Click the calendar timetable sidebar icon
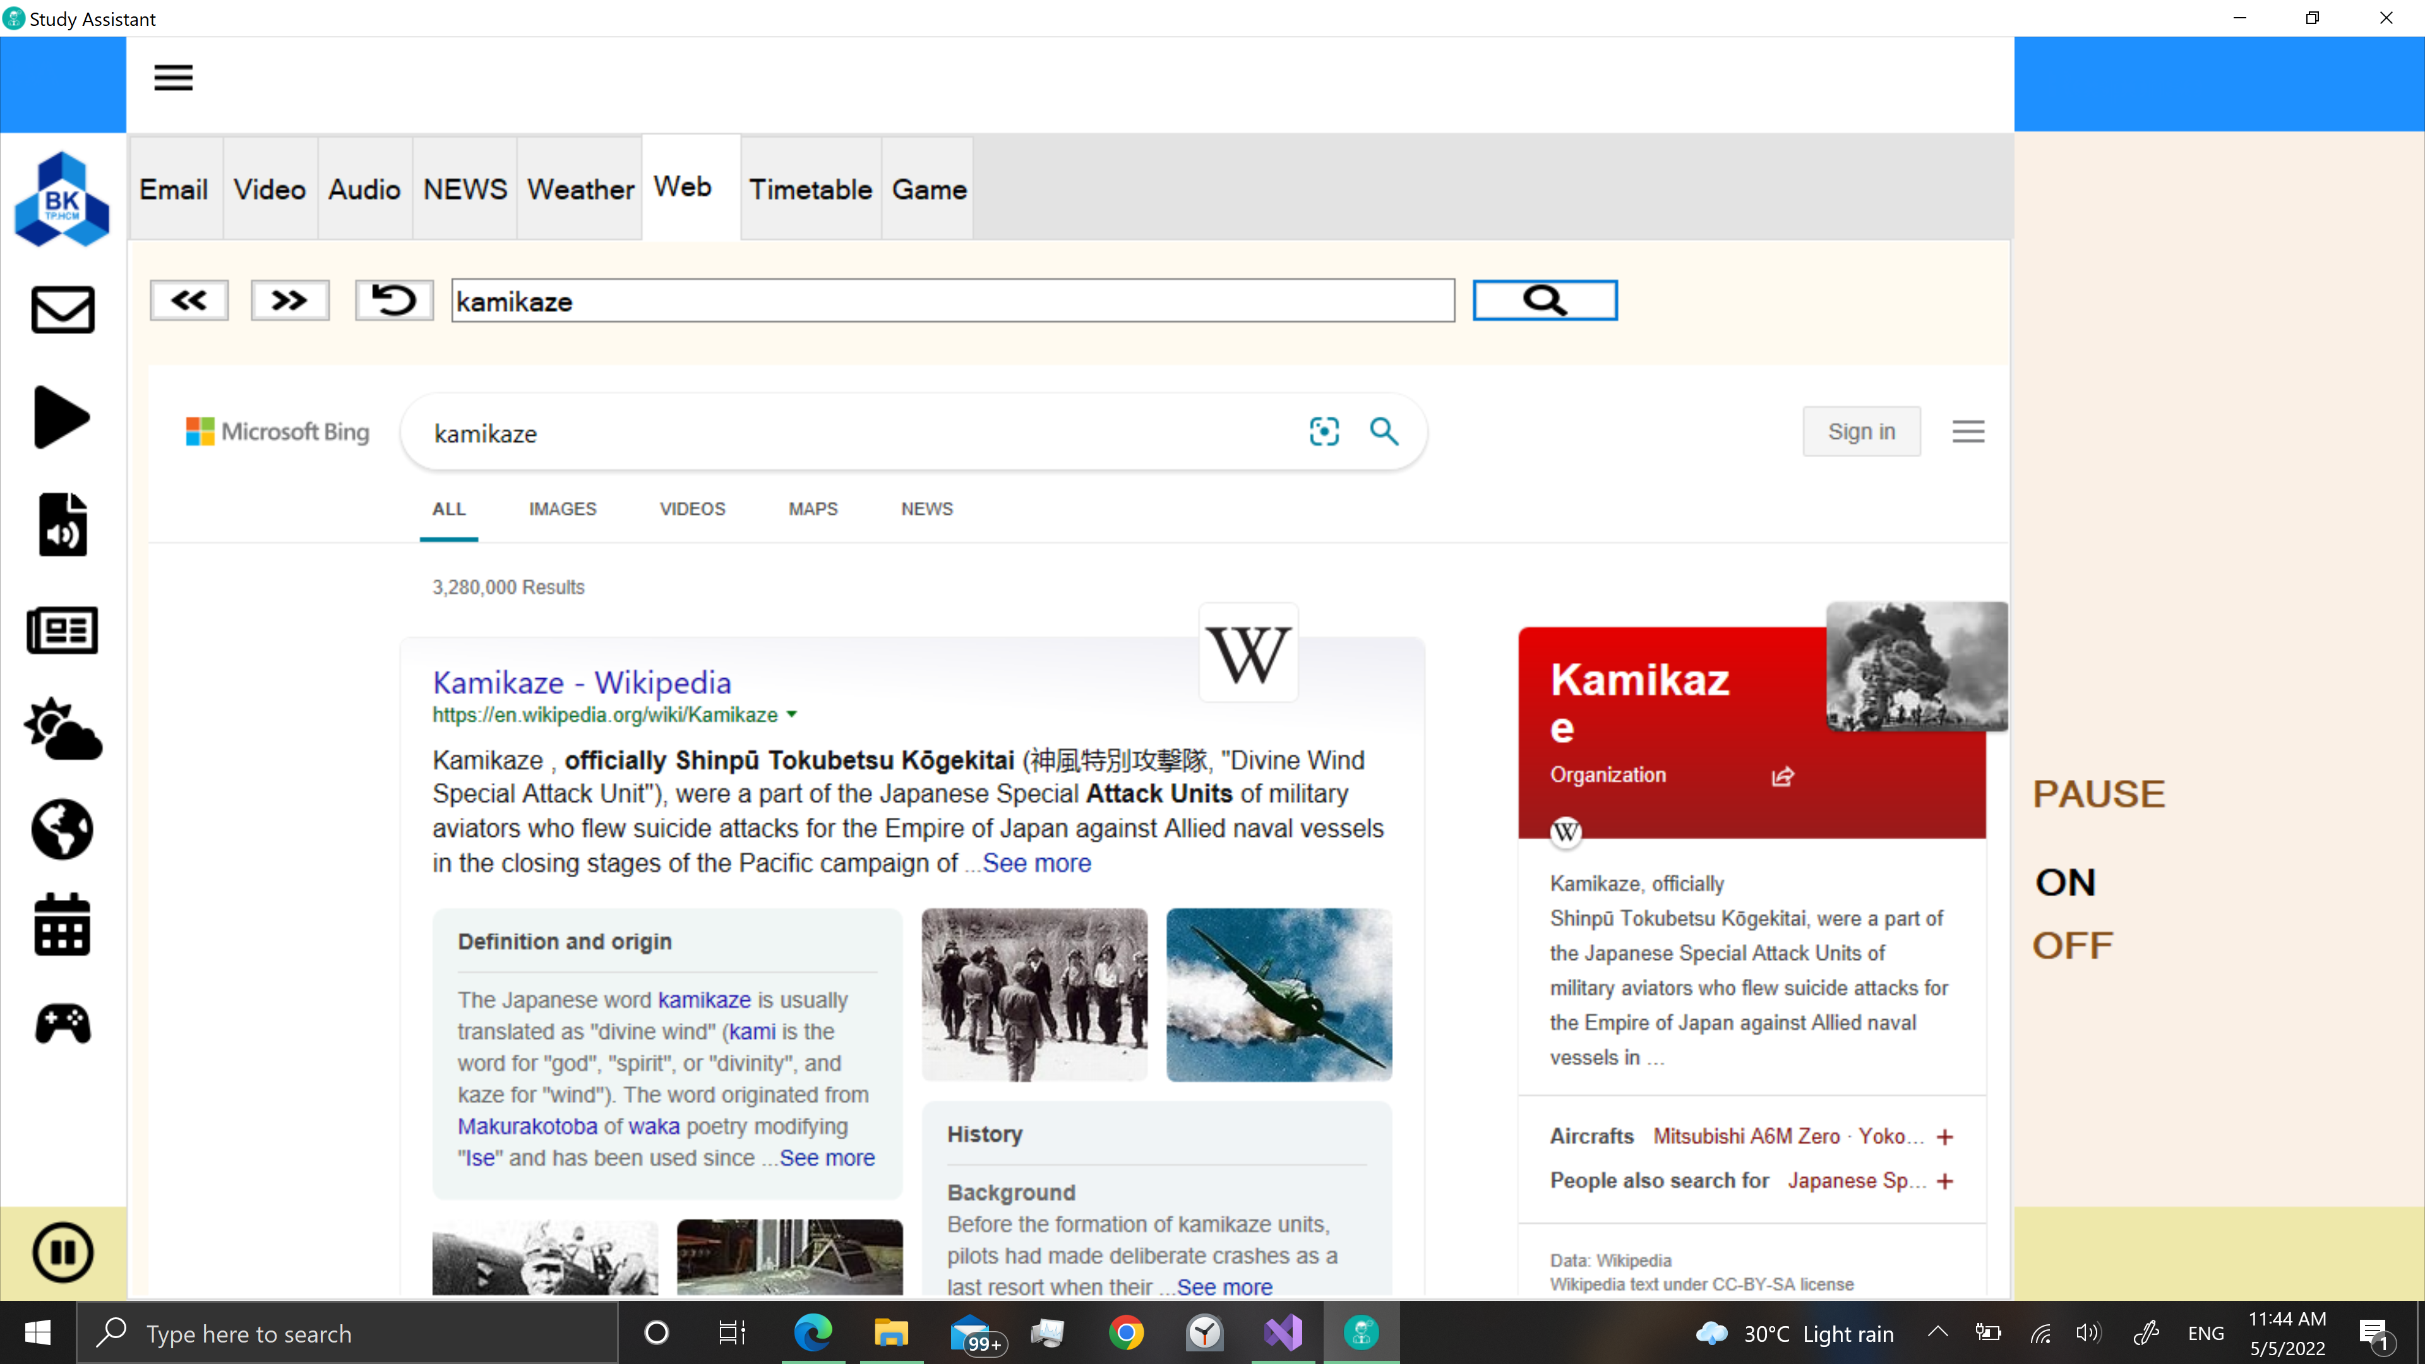 click(x=62, y=924)
